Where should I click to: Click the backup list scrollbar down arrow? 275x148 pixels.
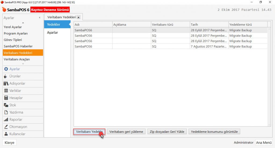pyautogui.click(x=269, y=125)
